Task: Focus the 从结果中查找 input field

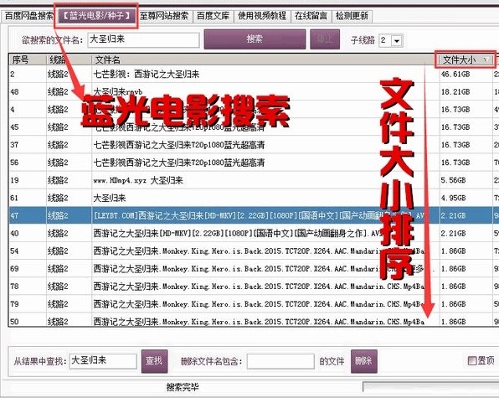Action: 103,361
